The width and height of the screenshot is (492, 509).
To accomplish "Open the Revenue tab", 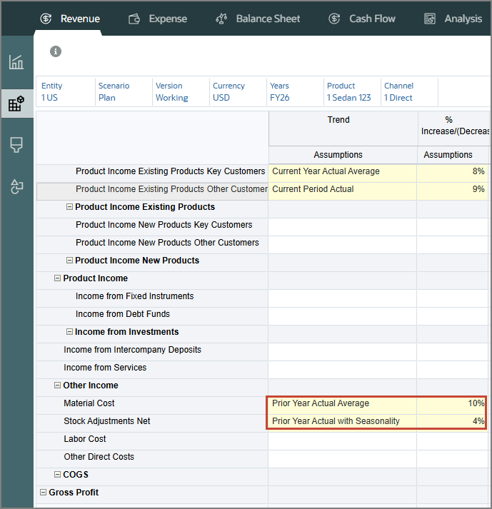I will point(70,19).
